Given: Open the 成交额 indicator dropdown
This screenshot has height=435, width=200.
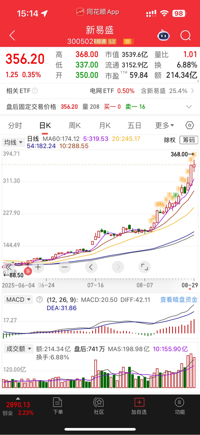Looking at the screenshot, I should pyautogui.click(x=18, y=349).
